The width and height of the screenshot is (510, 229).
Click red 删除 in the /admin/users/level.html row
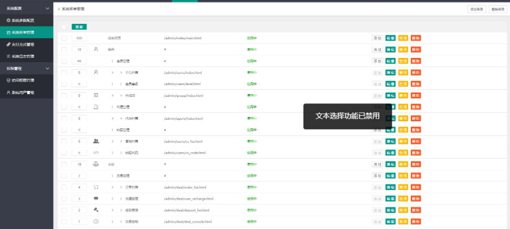pyautogui.click(x=416, y=84)
